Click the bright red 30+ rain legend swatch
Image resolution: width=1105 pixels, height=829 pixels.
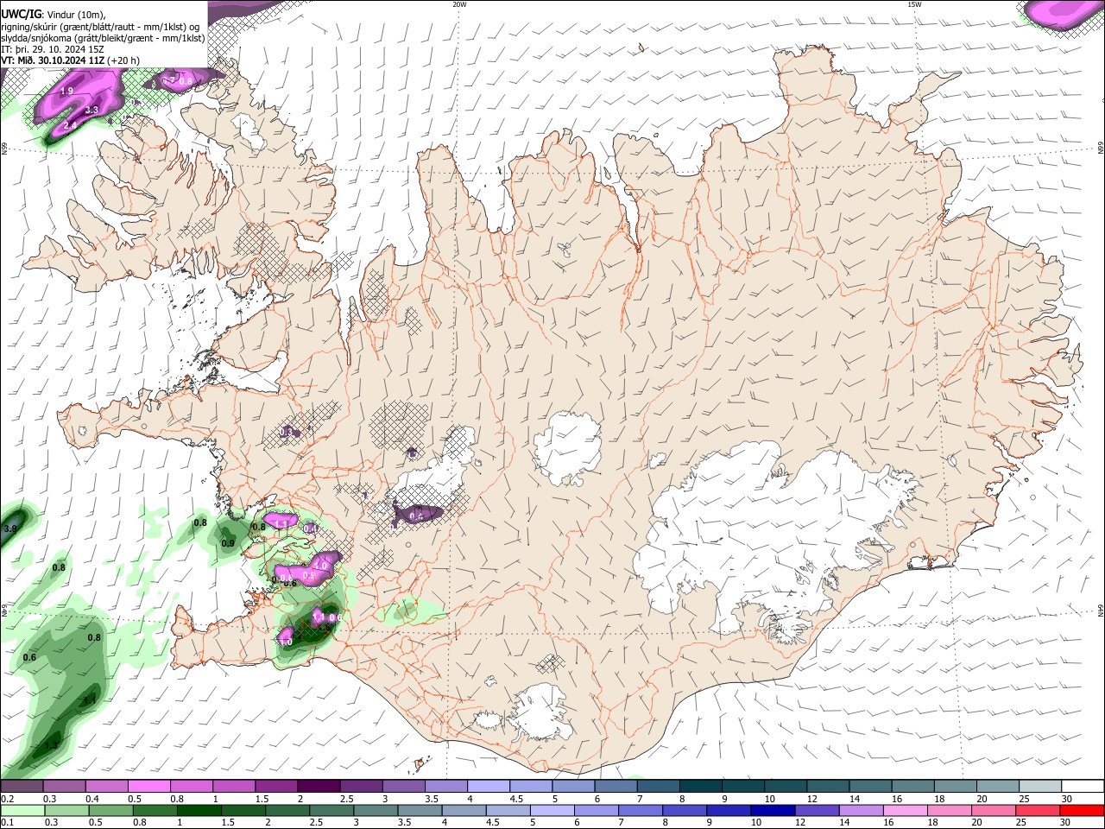coord(1082,810)
